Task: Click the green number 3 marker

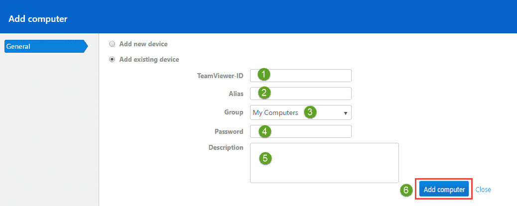Action: point(310,112)
